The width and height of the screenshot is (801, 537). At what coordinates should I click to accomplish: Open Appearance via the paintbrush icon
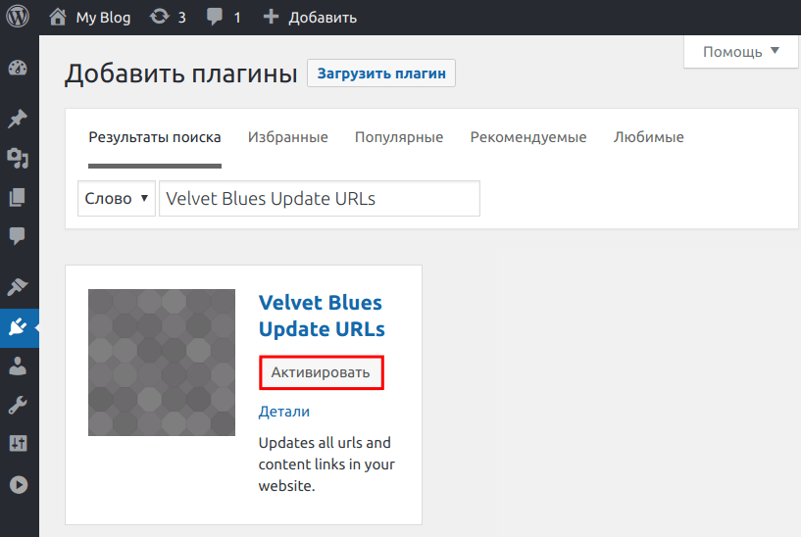coord(18,287)
